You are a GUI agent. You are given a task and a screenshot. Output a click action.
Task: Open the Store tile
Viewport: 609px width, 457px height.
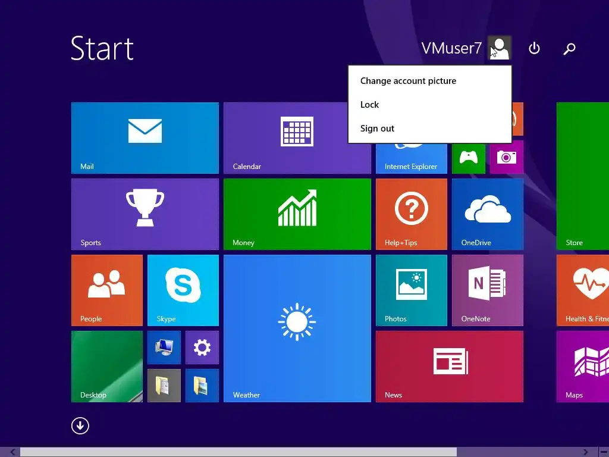[x=583, y=176]
